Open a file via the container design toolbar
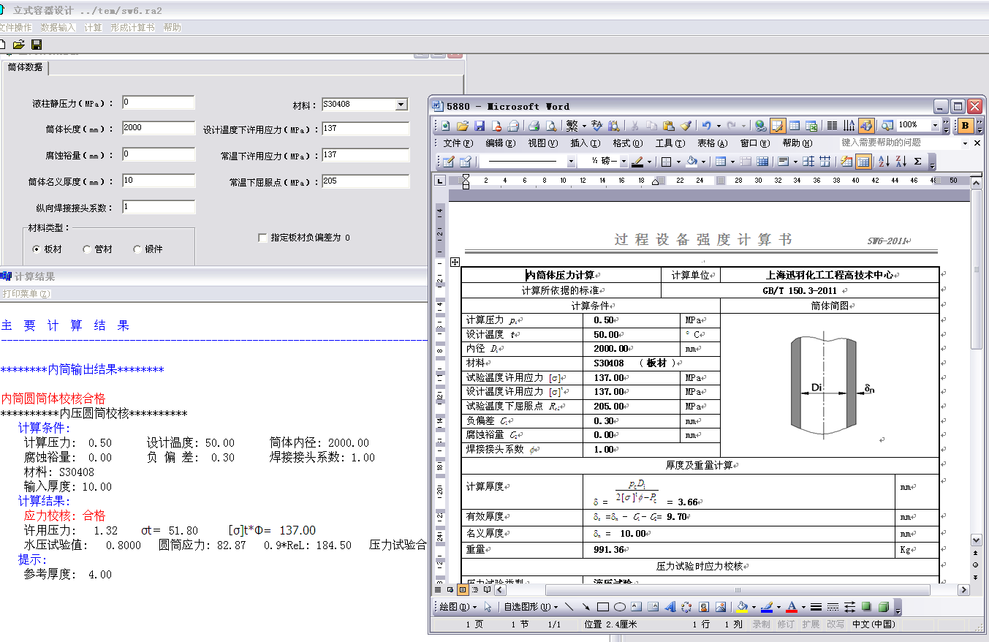This screenshot has height=642, width=989. (18, 44)
